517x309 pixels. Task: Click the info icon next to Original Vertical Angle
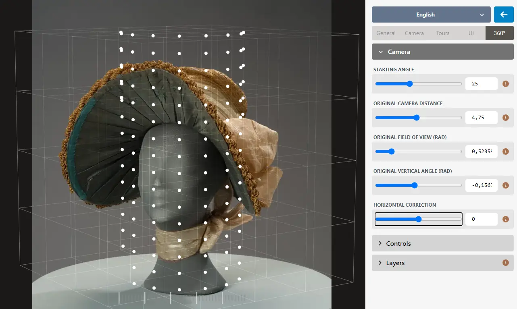point(506,185)
